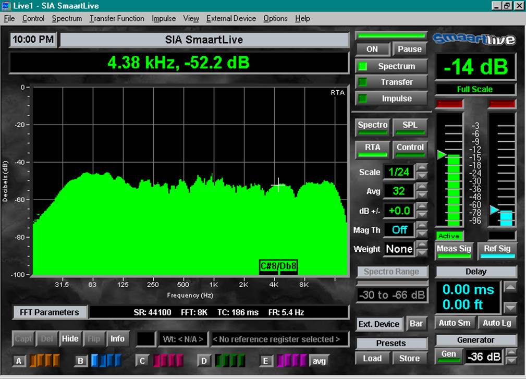Enable Spectrum mode
Viewport: 526px width, 379px height.
(x=390, y=67)
